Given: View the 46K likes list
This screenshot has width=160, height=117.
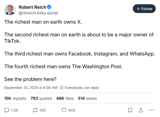Looking at the screenshot, I should tap(65, 98).
